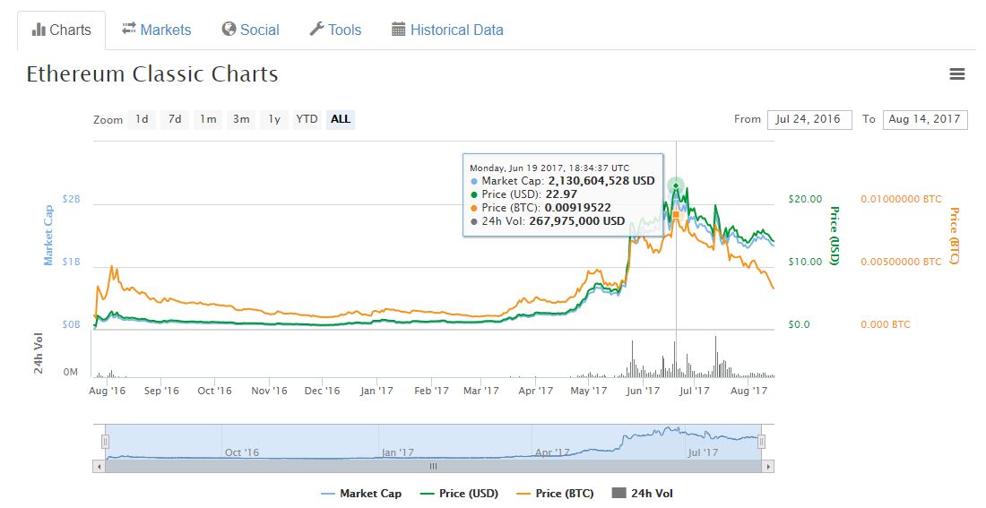This screenshot has height=508, width=986.
Task: Toggle the Price (BTC) series in legend
Action: (x=555, y=494)
